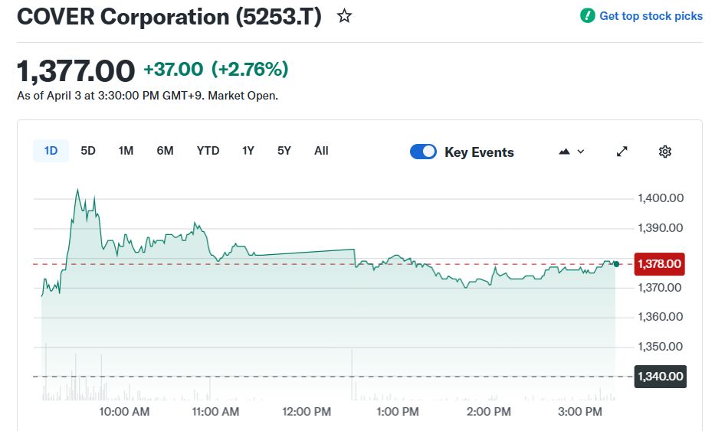Select the 5D time range
The width and height of the screenshot is (715, 431).
click(88, 151)
